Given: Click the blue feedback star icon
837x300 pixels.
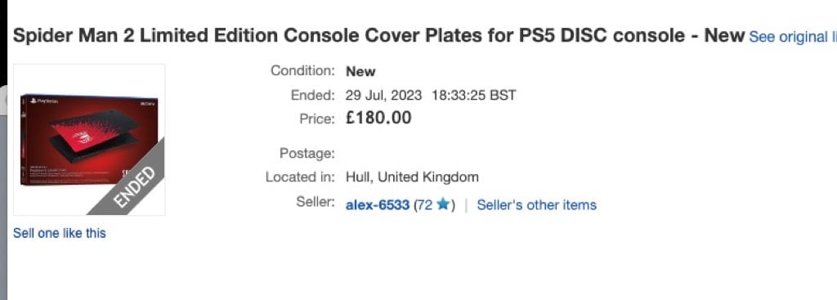Looking at the screenshot, I should point(442,204).
